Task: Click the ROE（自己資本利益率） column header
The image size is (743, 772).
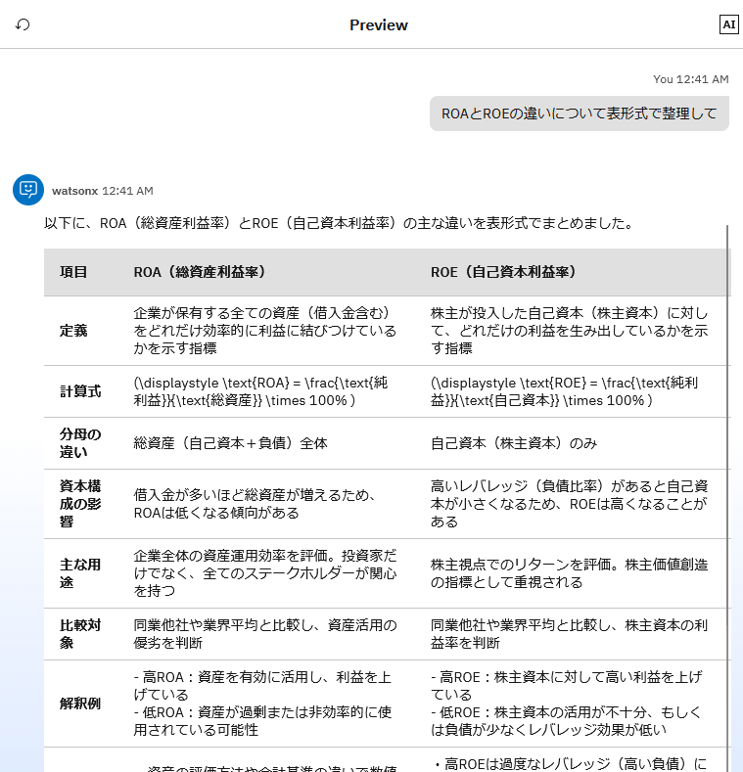Action: pyautogui.click(x=503, y=272)
